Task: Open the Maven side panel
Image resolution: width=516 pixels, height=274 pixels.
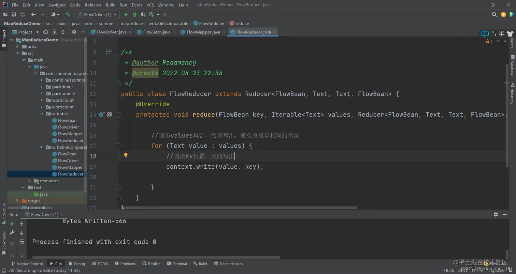Action: click(x=512, y=43)
